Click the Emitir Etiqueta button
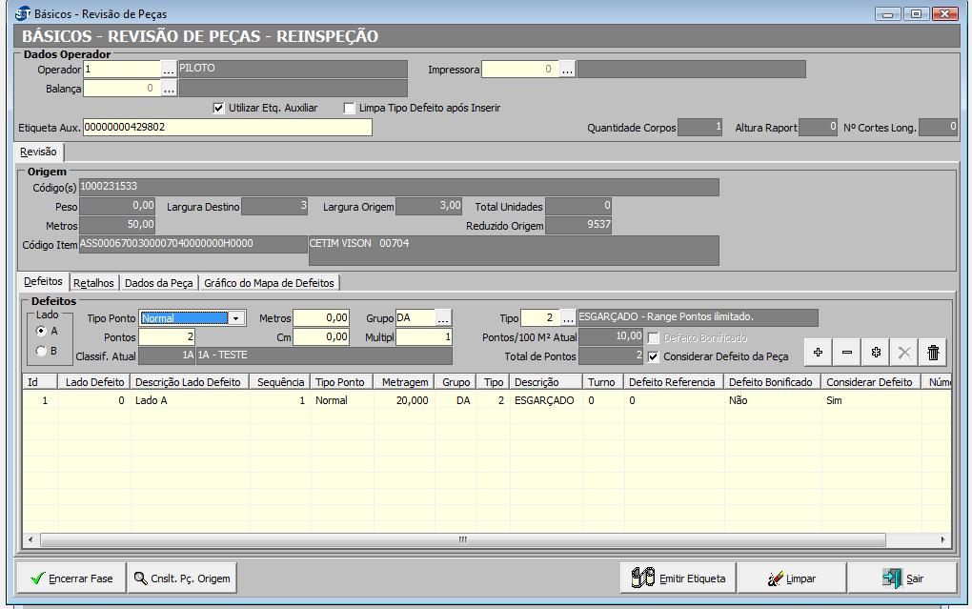 (x=678, y=579)
